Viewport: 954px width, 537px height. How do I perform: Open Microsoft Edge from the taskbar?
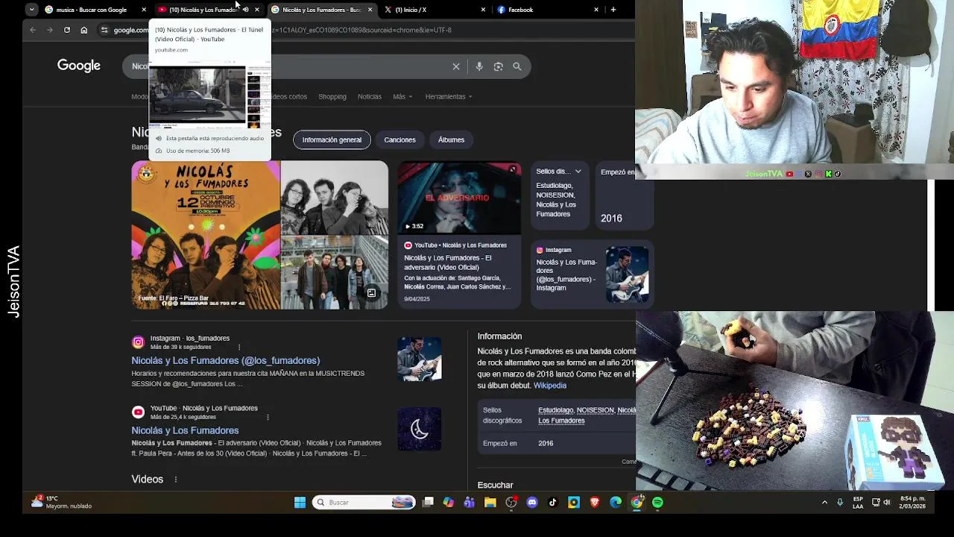click(616, 503)
